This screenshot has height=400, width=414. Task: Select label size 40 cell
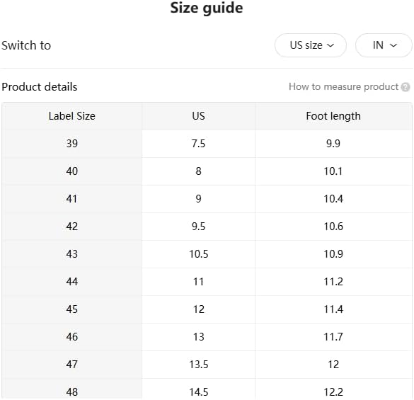pyautogui.click(x=71, y=171)
